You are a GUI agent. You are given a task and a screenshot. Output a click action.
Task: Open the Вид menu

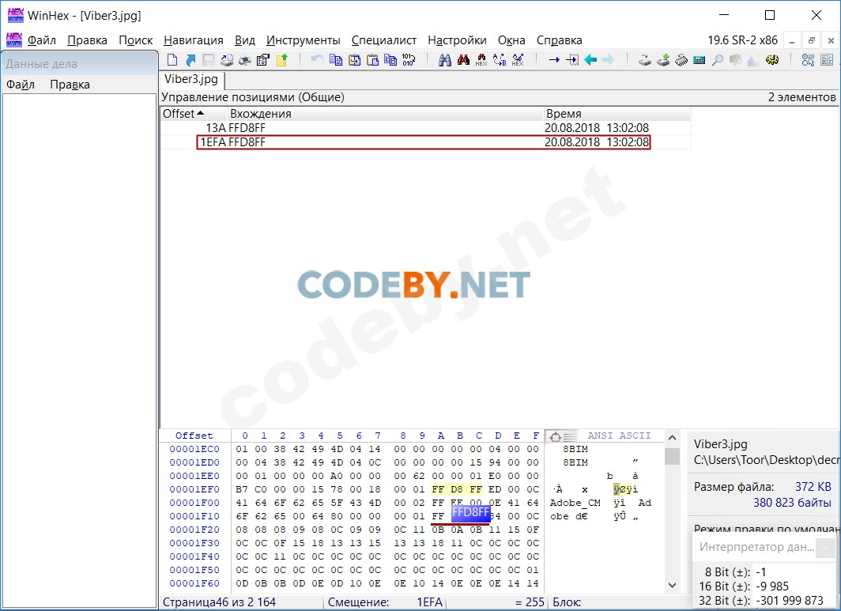click(245, 40)
